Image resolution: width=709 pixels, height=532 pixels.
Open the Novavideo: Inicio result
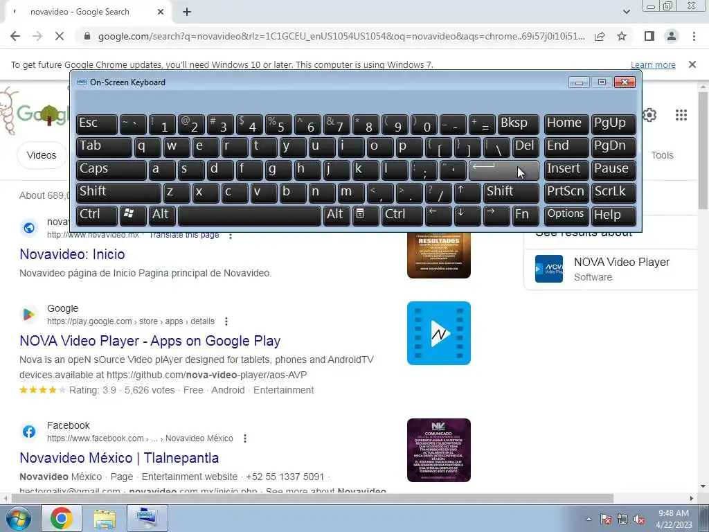point(72,254)
